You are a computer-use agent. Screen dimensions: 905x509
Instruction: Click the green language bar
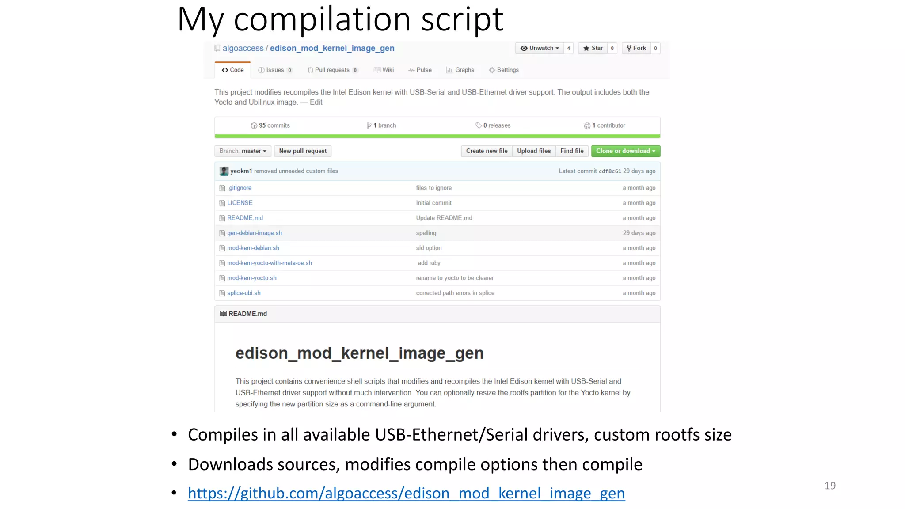pyautogui.click(x=437, y=137)
